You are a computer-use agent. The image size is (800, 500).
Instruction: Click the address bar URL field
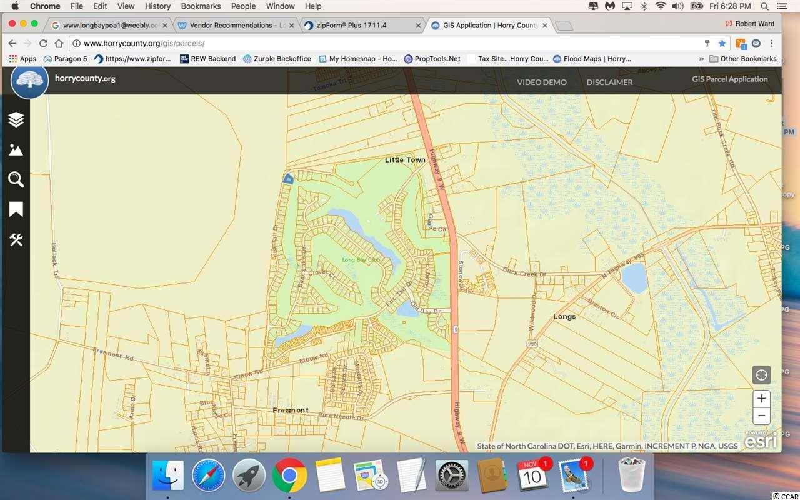[x=375, y=44]
